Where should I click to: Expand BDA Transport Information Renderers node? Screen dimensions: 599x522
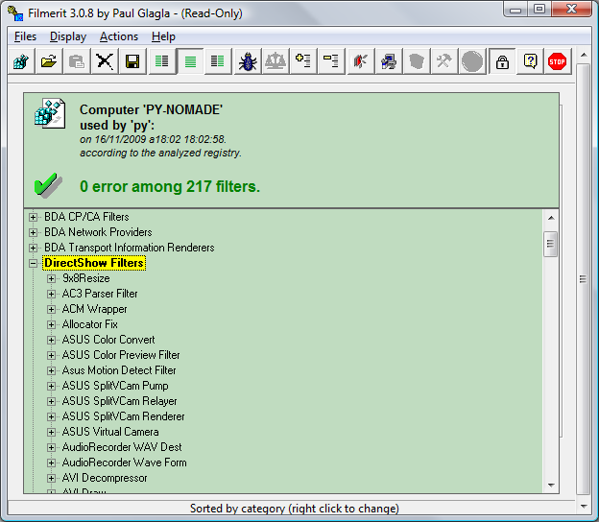(x=34, y=248)
